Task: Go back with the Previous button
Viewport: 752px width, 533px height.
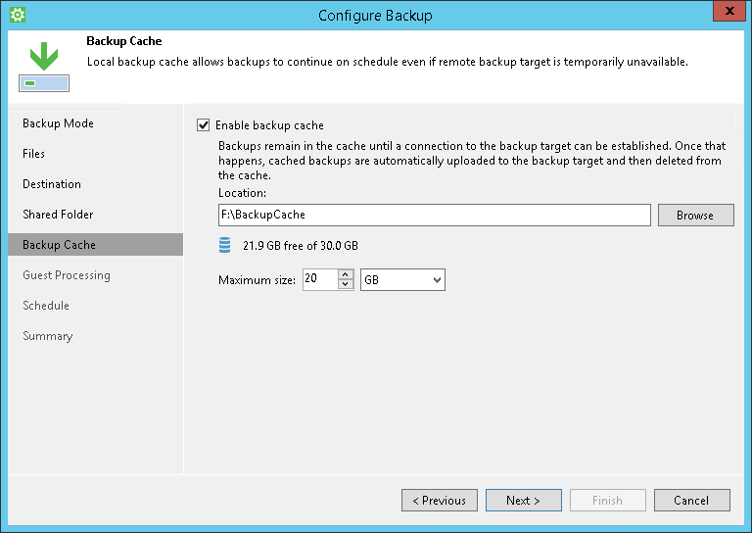Action: click(x=439, y=501)
